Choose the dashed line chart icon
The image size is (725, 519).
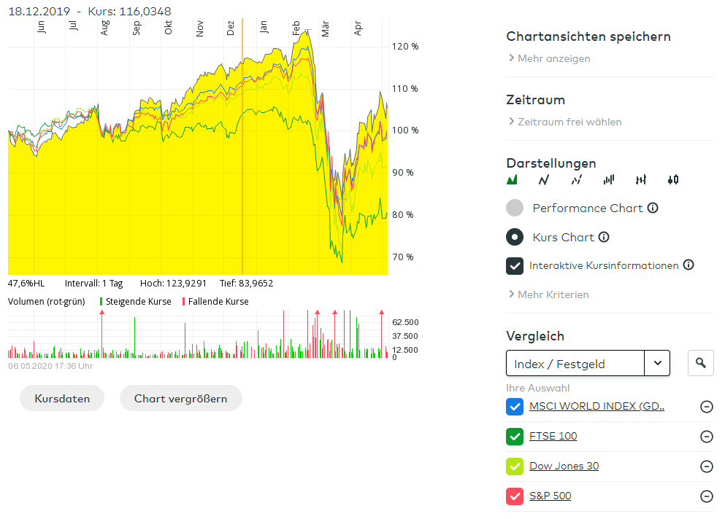(x=577, y=179)
